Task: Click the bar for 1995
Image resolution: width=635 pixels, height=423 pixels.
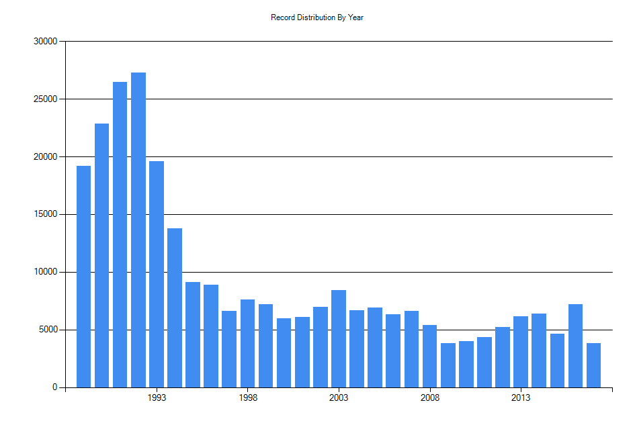Action: click(x=193, y=335)
